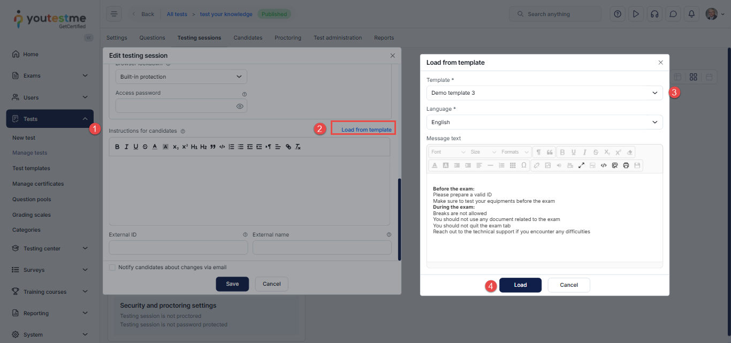Click the fullscreen icon in message toolbar
This screenshot has width=731, height=343.
[581, 165]
